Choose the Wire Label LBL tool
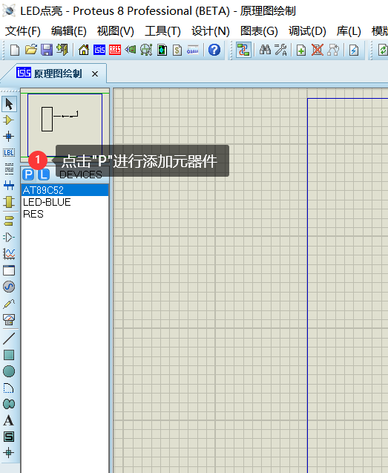Image resolution: width=388 pixels, height=473 pixels. [x=9, y=153]
